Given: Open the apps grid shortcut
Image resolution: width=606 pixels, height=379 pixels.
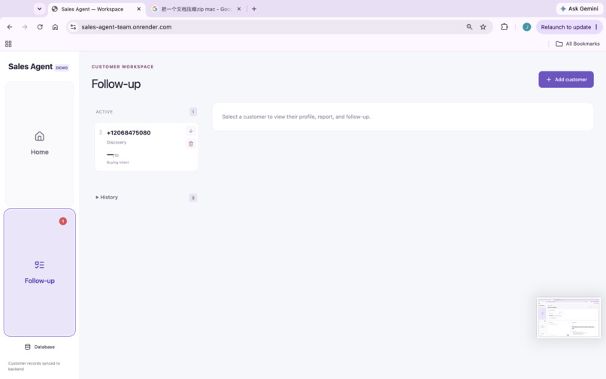Looking at the screenshot, I should pyautogui.click(x=8, y=44).
